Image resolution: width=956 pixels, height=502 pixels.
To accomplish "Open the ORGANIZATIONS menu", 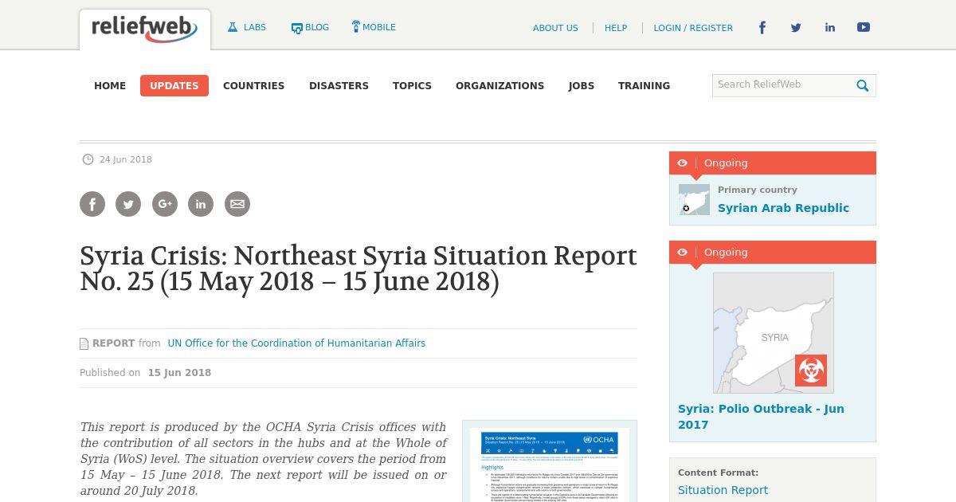I will point(500,86).
